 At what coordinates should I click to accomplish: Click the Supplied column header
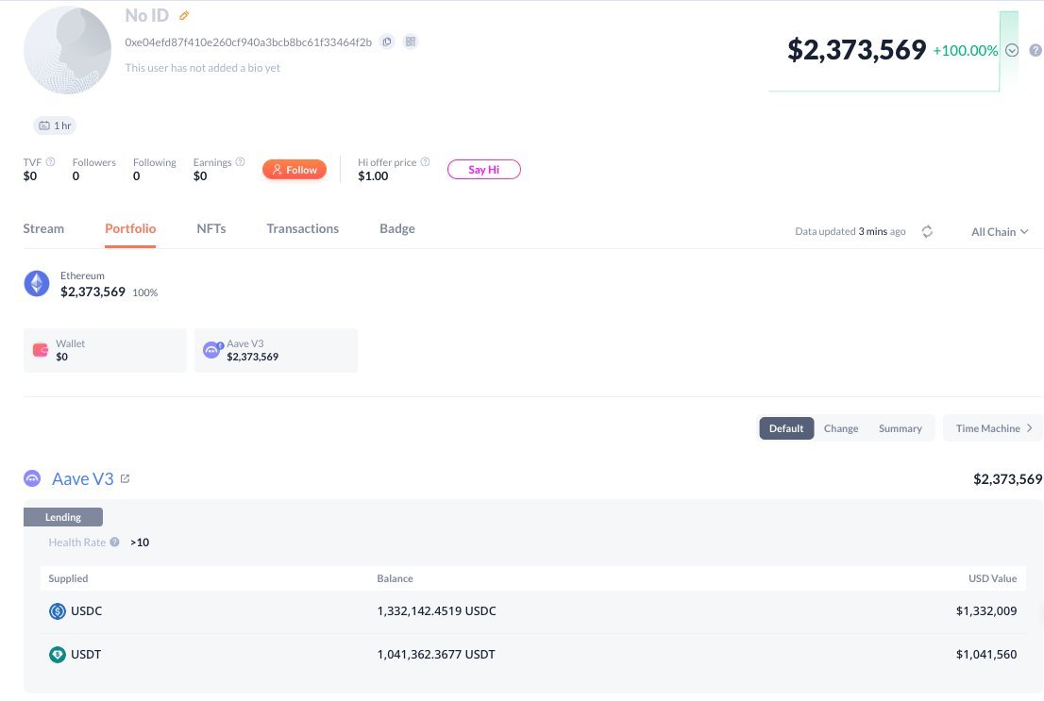tap(68, 578)
